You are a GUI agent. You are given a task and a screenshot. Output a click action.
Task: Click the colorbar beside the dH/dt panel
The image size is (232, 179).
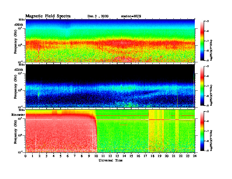click(x=202, y=41)
